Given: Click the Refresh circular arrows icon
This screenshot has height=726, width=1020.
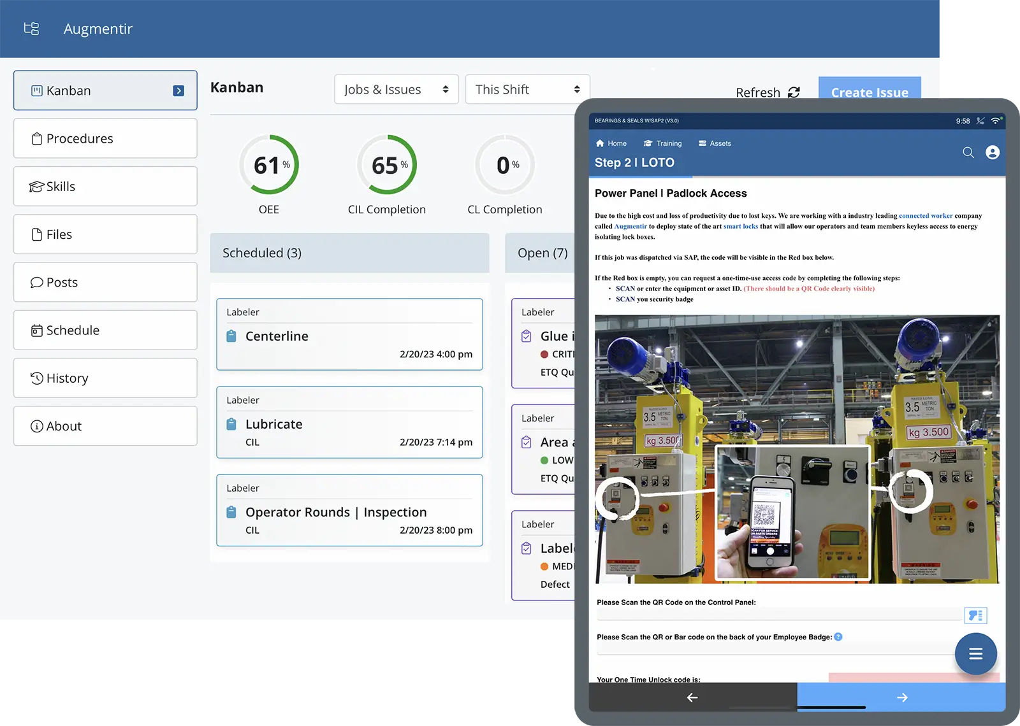Looking at the screenshot, I should coord(794,92).
